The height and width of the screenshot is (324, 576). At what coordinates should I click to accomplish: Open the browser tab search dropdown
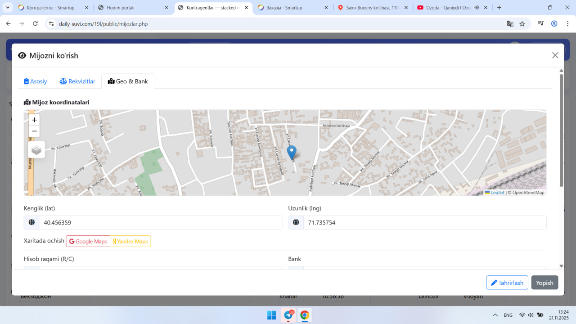pos(8,8)
